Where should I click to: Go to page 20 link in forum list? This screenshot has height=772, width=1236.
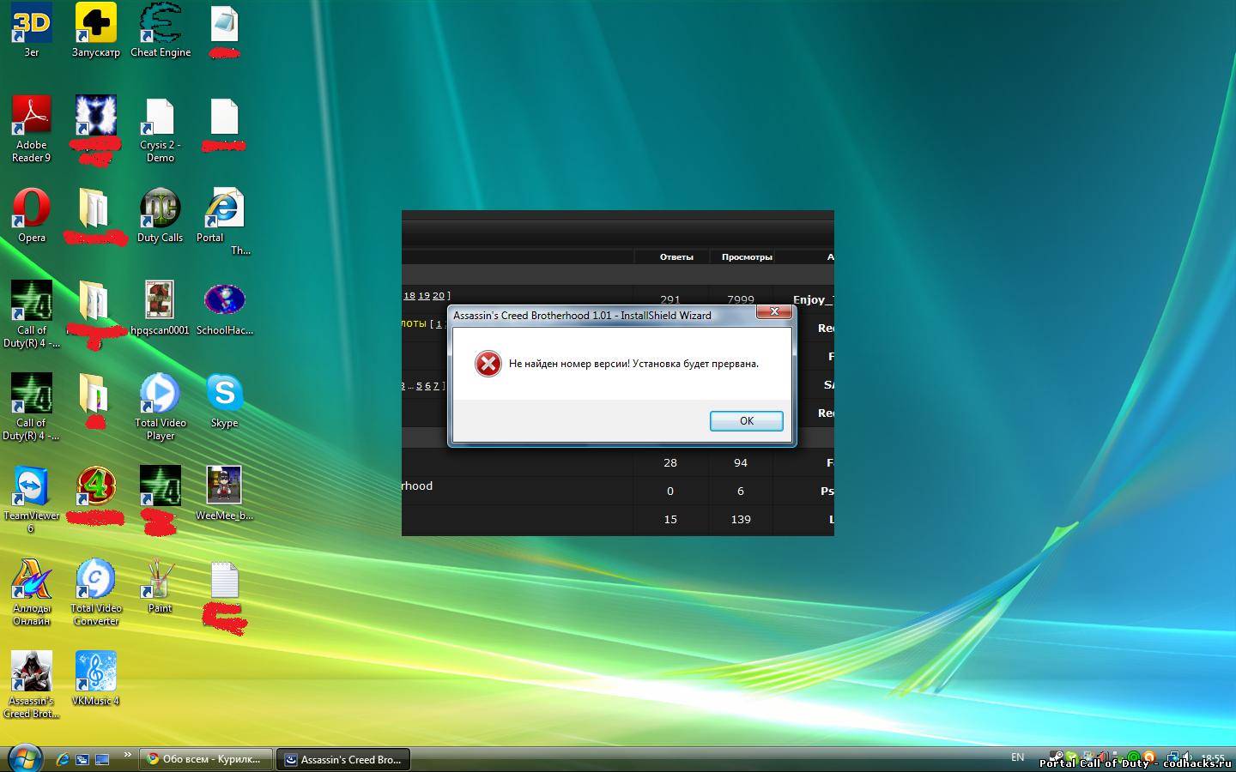click(x=439, y=296)
